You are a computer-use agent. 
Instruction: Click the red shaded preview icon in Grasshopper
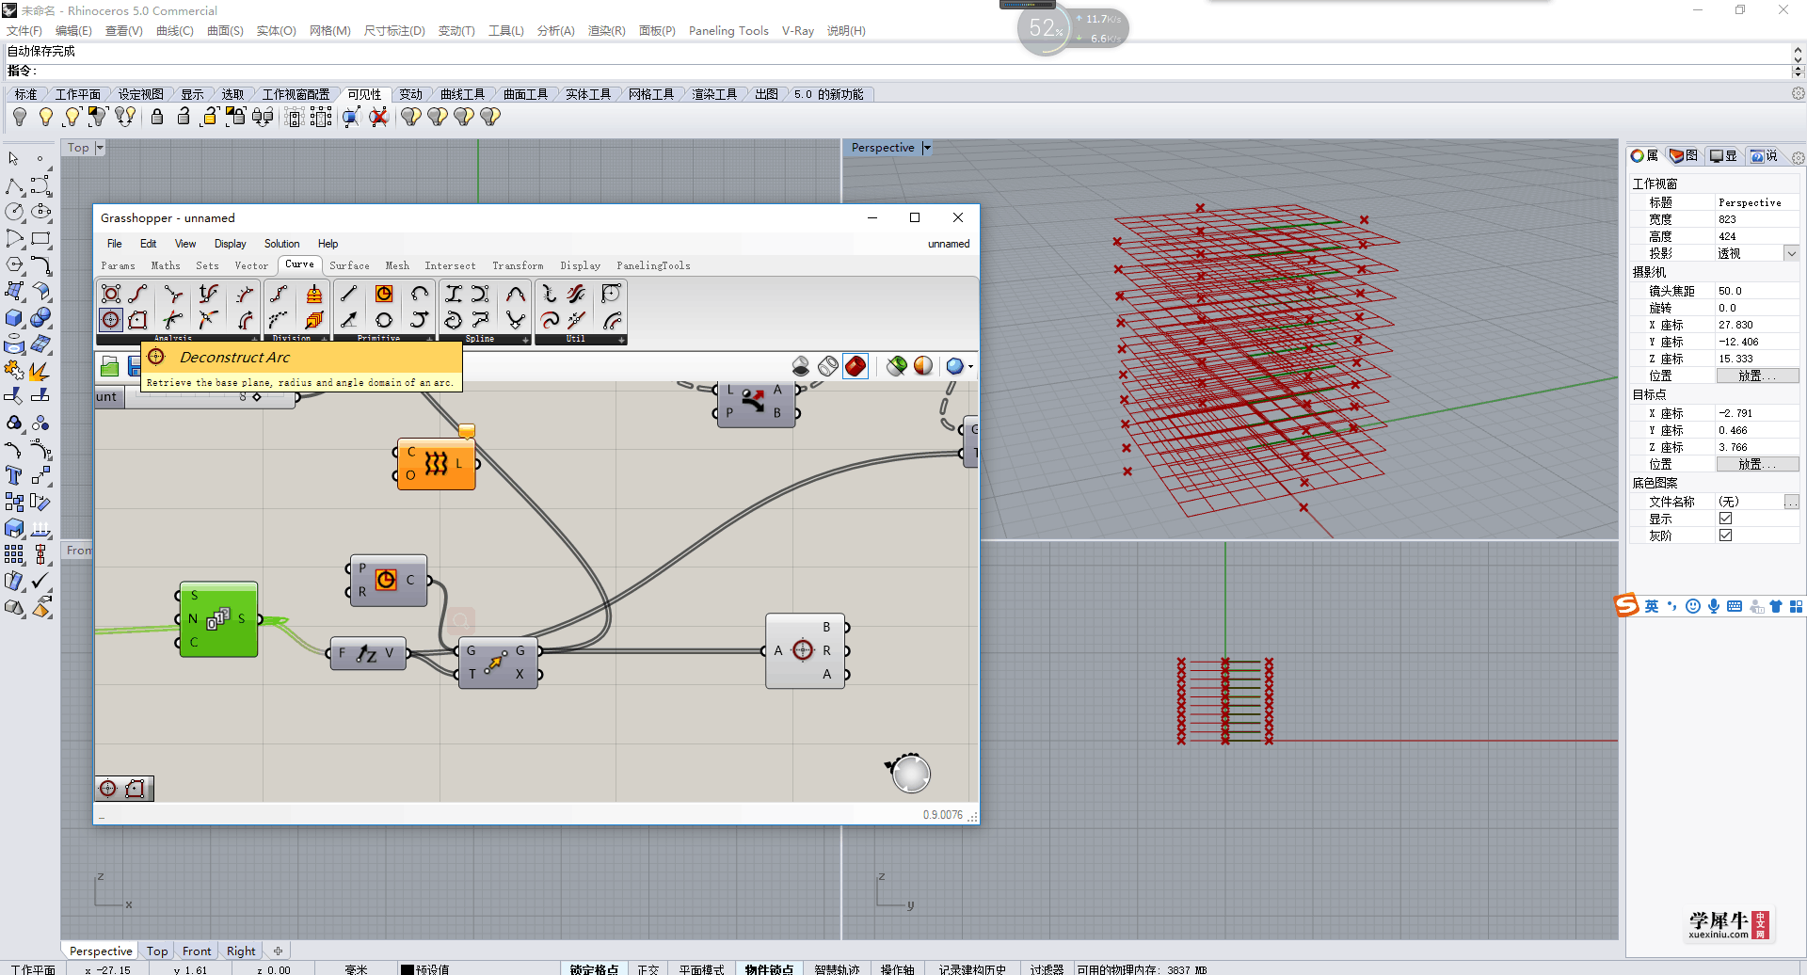tap(856, 366)
